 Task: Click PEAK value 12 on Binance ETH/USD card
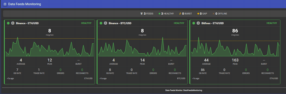(x=50, y=60)
